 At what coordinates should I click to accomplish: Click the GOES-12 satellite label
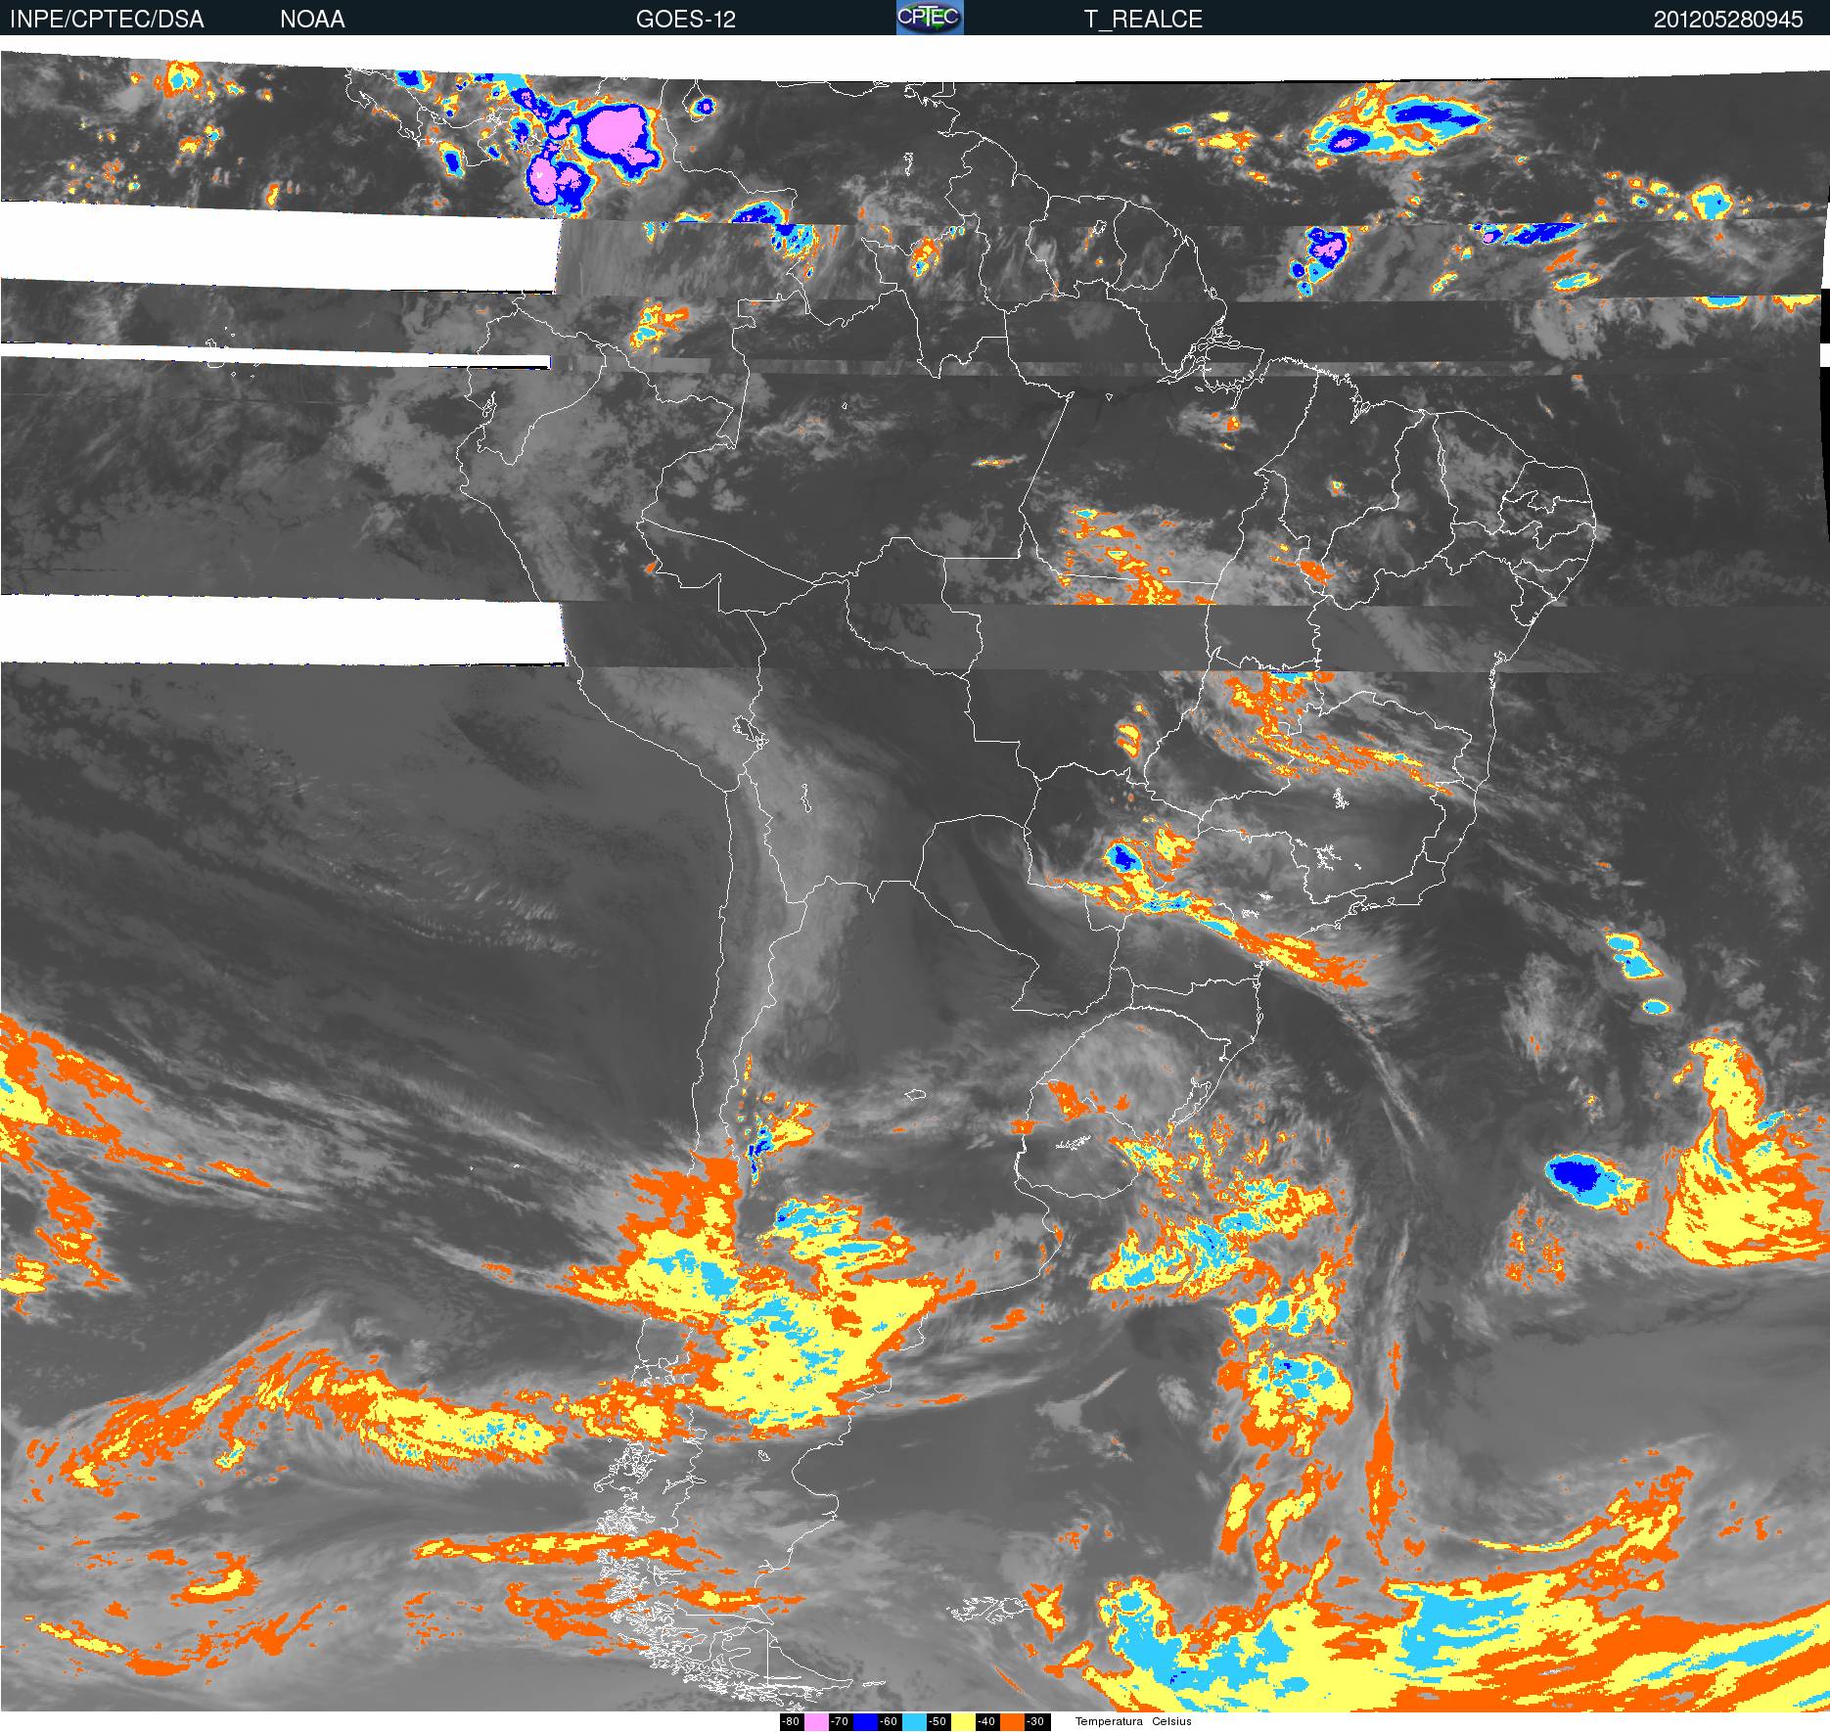685,19
